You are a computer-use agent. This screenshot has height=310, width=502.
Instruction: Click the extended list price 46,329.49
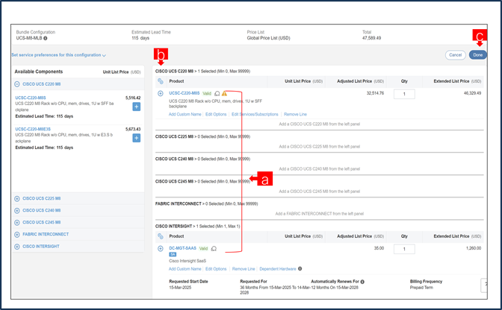pos(472,93)
